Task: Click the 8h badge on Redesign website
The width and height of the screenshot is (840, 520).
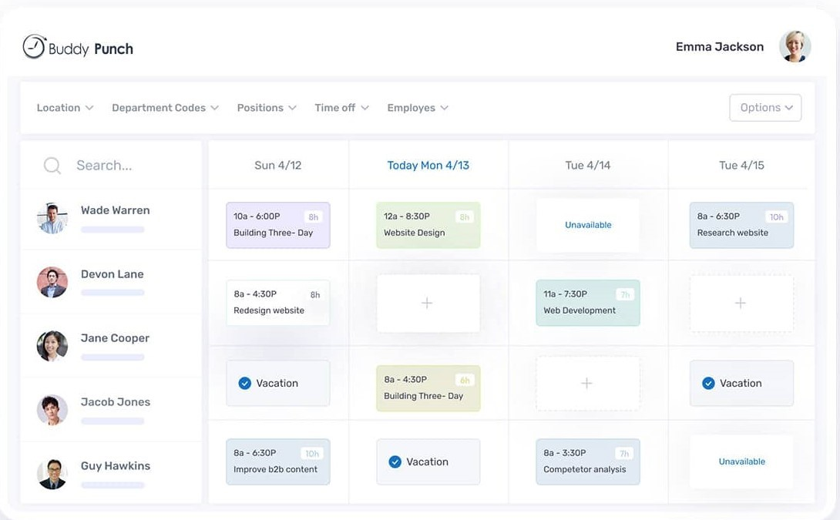Action: point(315,294)
